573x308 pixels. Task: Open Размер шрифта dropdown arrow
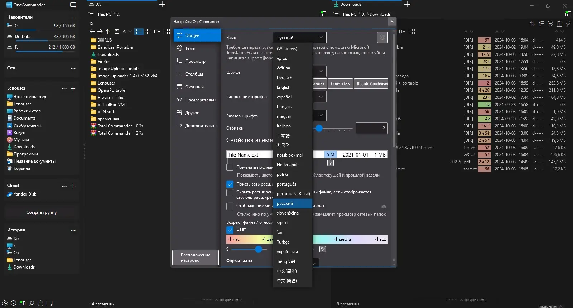pos(321,115)
